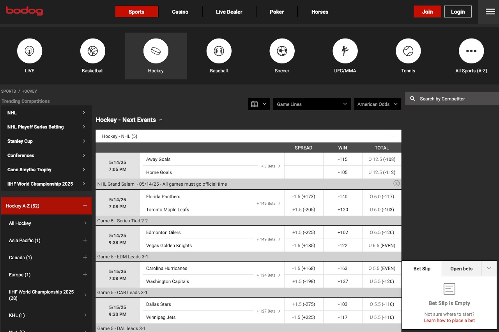Focus the Search by Competitor field
Screen dimensions: 499x332
tap(452, 99)
